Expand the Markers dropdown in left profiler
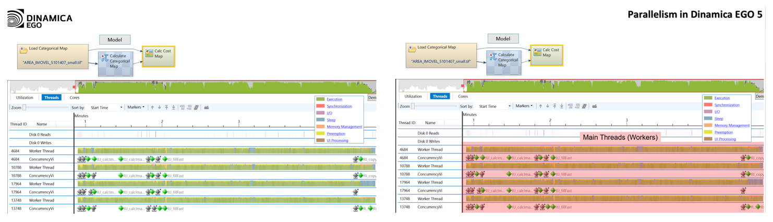Viewport: 773px width, 222px height. [136, 108]
